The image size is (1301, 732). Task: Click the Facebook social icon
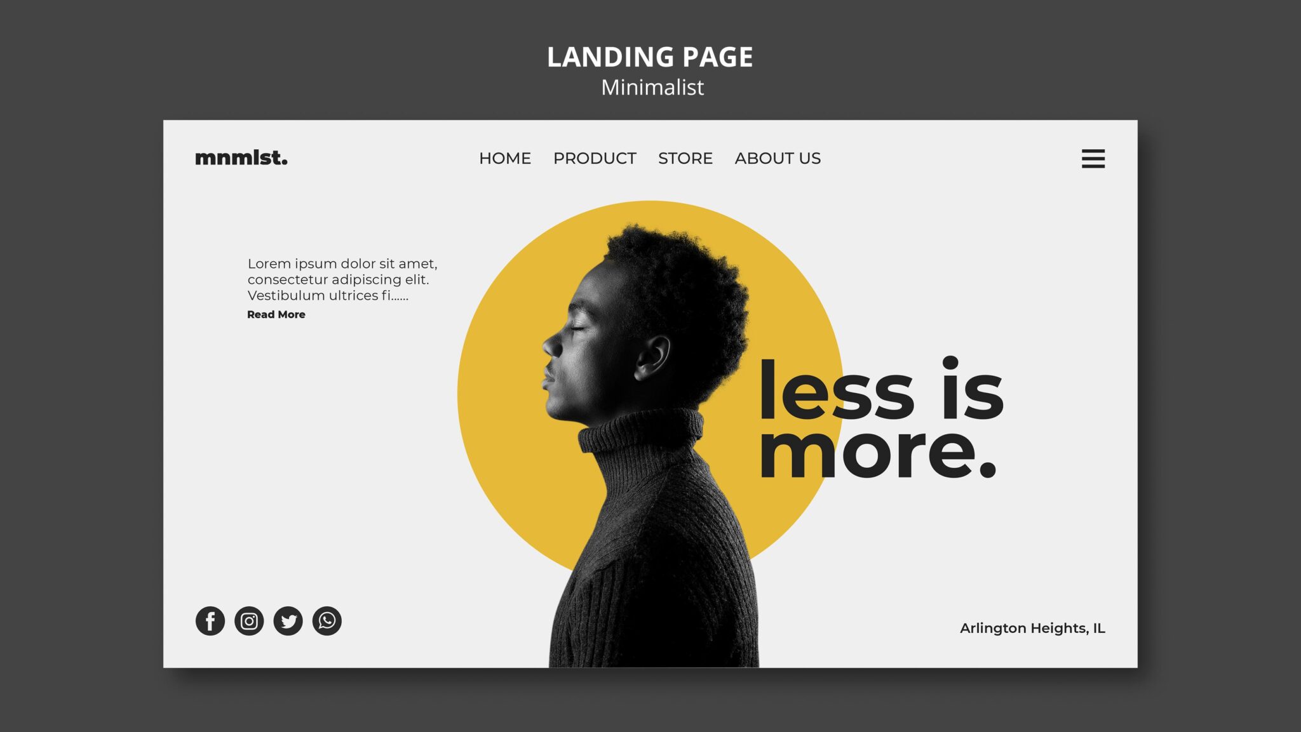pos(209,620)
